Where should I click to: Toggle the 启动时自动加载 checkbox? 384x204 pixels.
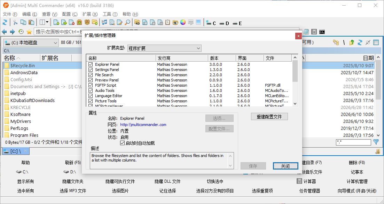[123, 143]
